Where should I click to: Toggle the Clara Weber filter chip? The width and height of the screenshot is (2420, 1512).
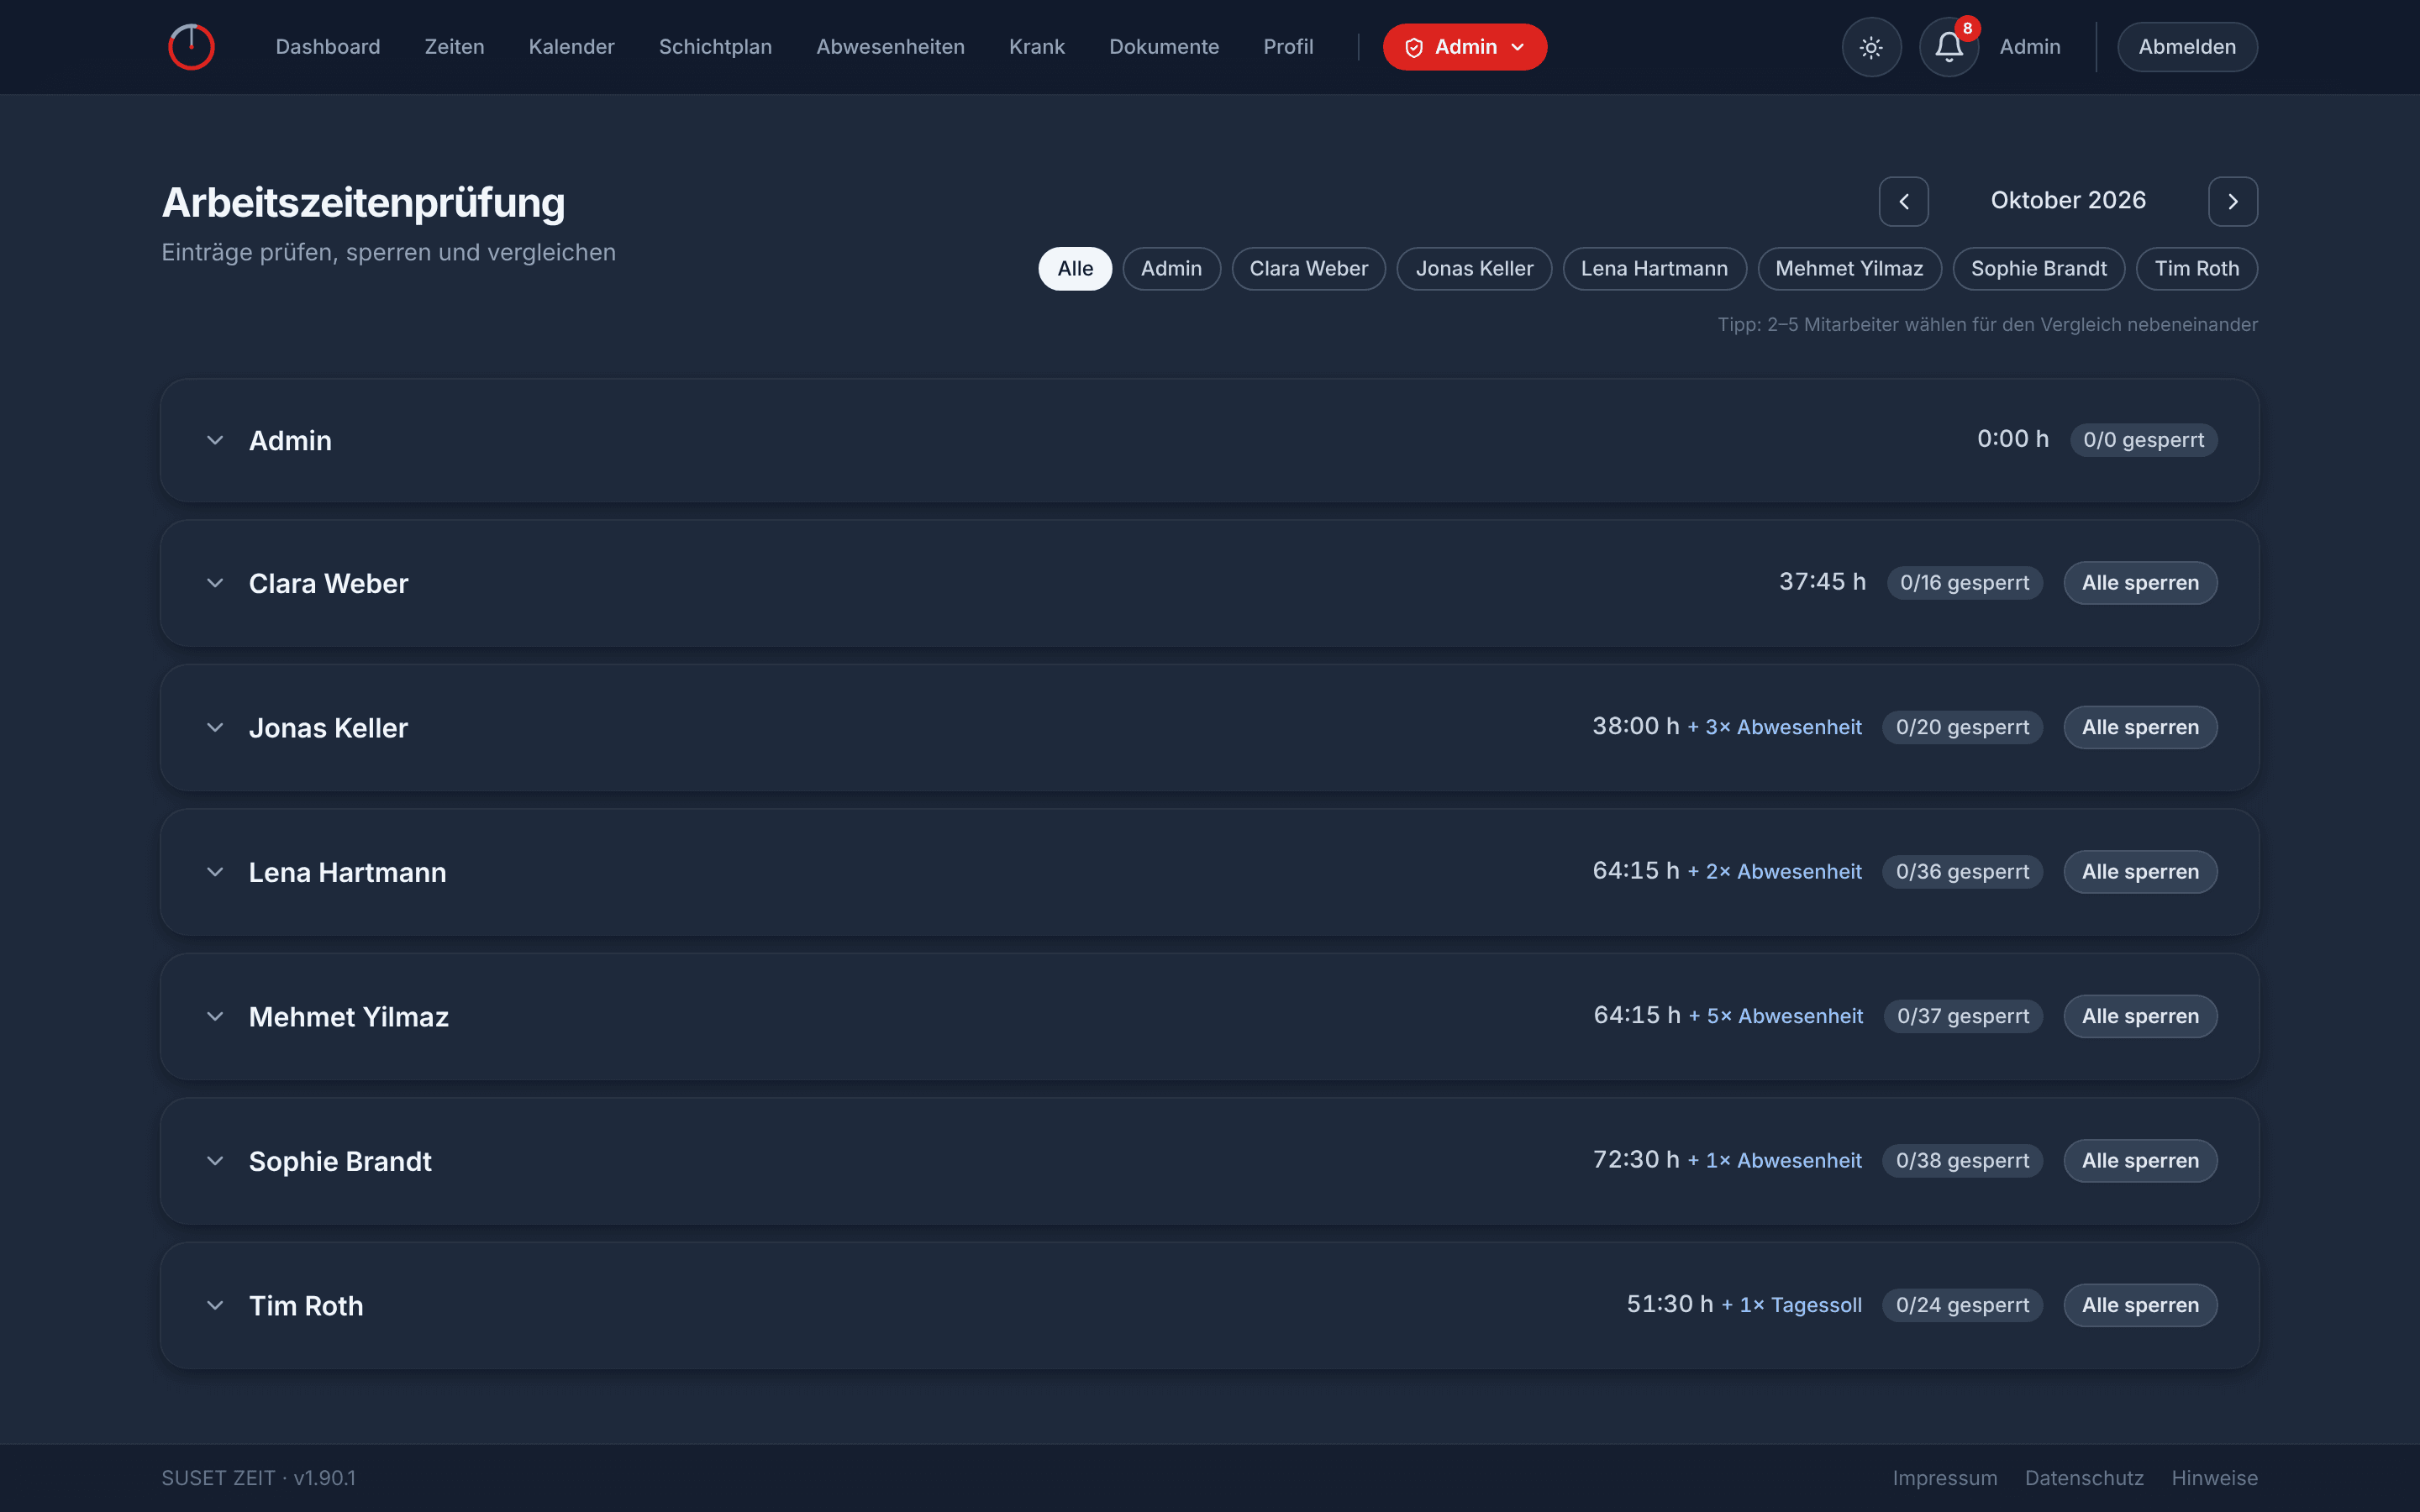coord(1308,269)
